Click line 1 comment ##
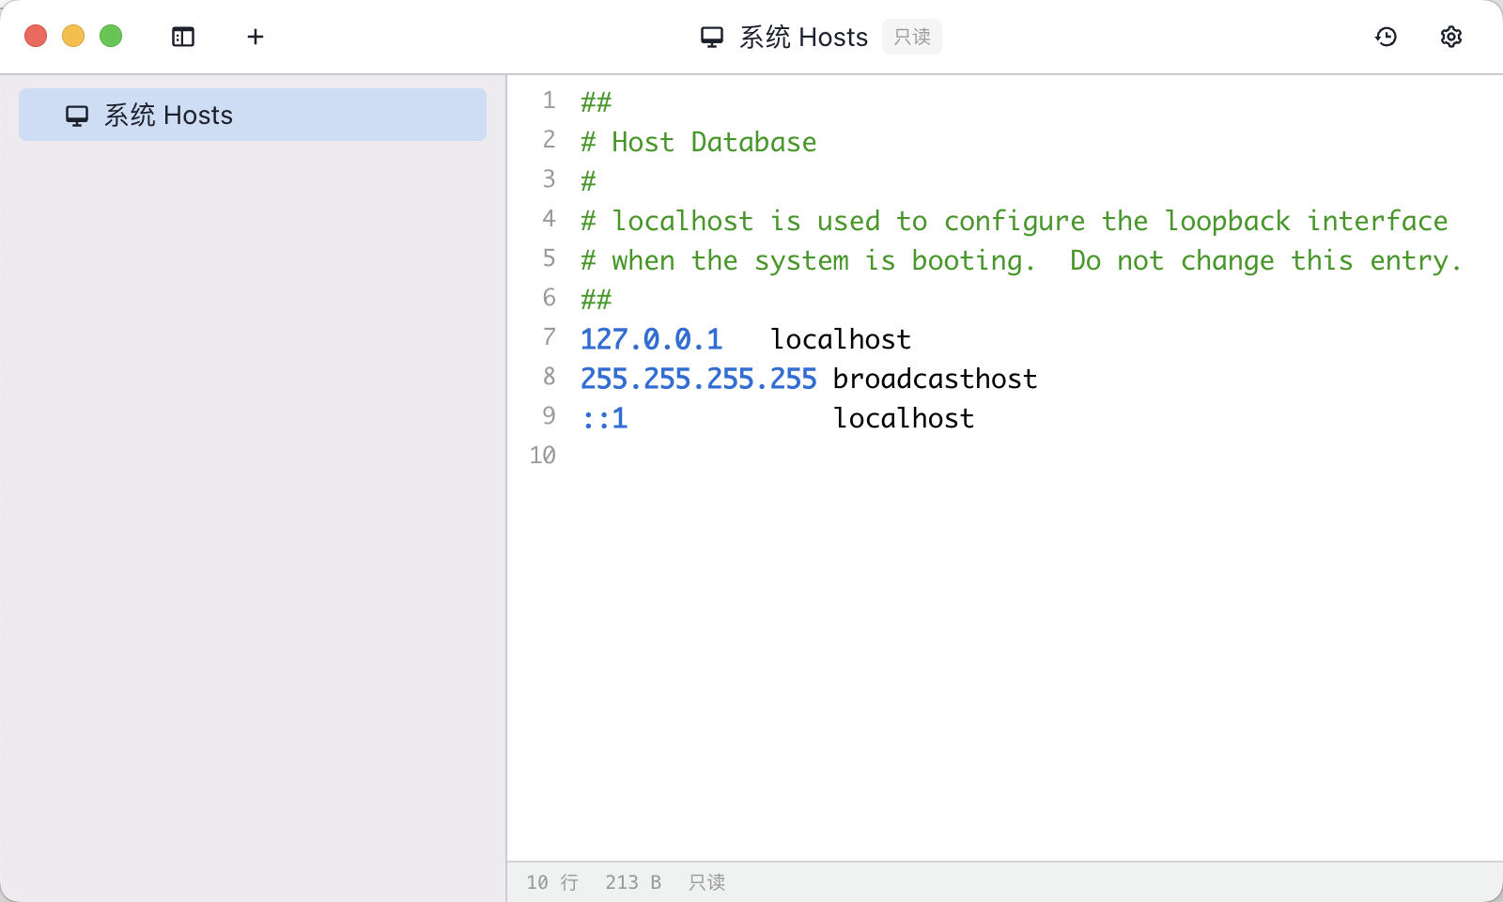Screen dimensions: 1503x902 click(597, 101)
